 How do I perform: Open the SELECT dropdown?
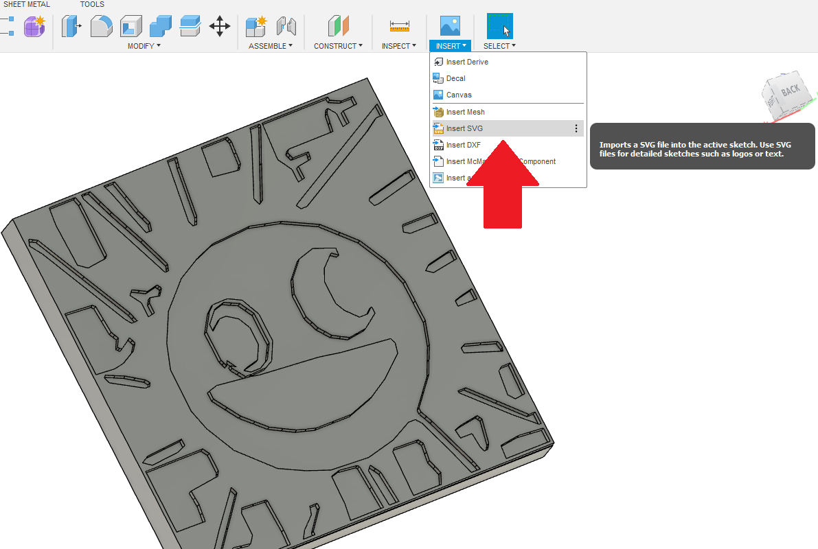pos(499,45)
